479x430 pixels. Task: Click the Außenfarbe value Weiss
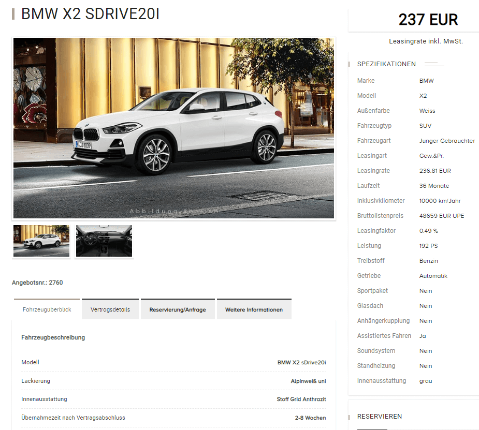point(427,111)
